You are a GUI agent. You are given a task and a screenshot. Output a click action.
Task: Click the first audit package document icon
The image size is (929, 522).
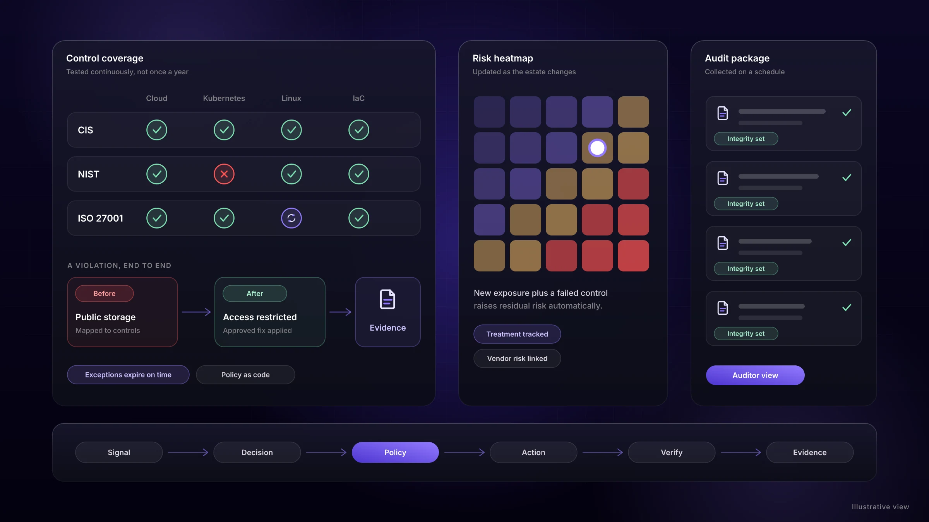click(x=723, y=113)
